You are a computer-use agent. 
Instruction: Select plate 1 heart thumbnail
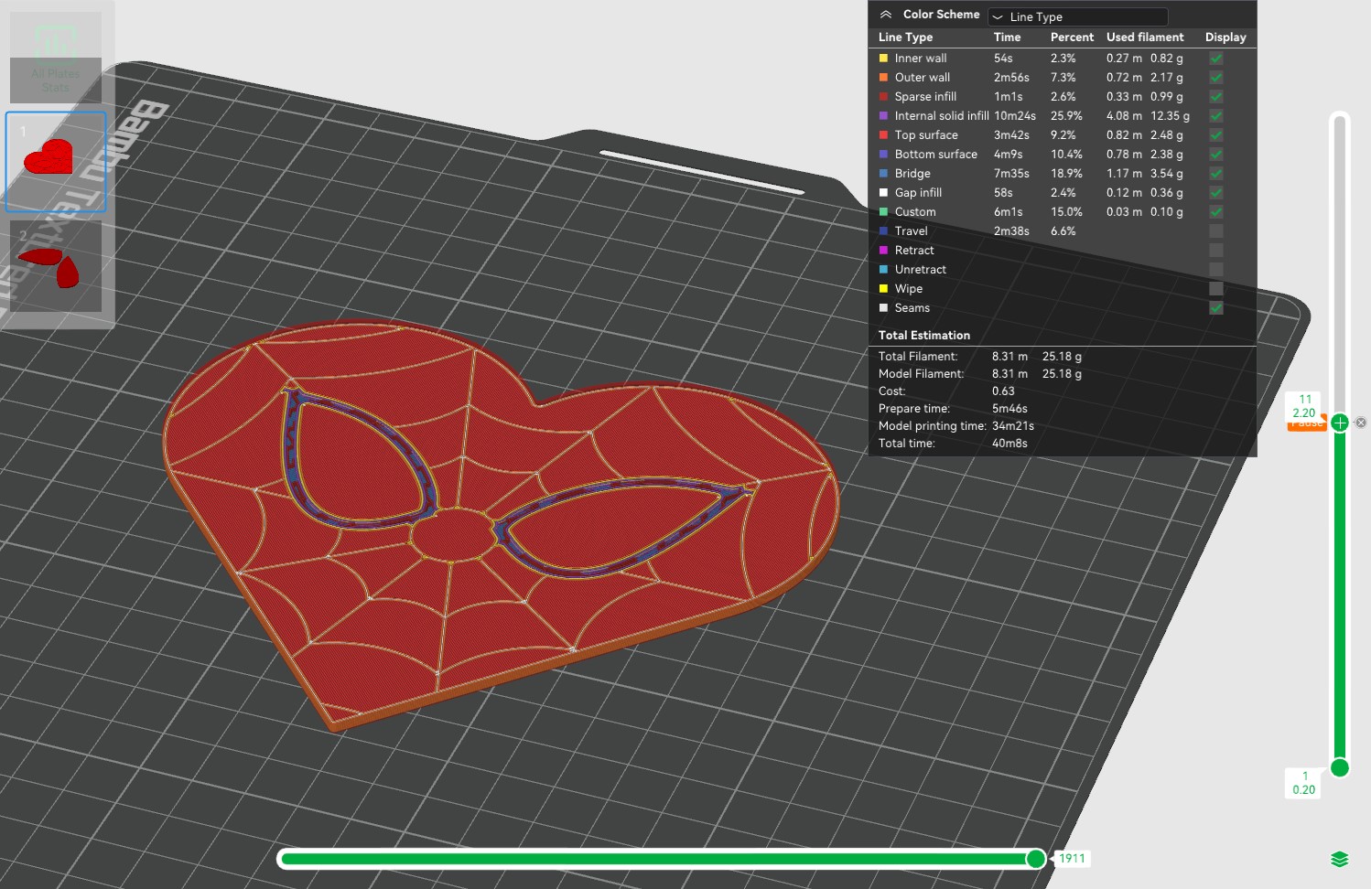(x=56, y=162)
